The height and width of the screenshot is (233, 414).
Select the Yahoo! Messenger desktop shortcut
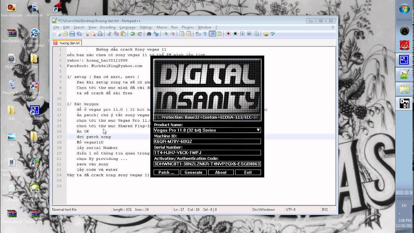(35, 90)
